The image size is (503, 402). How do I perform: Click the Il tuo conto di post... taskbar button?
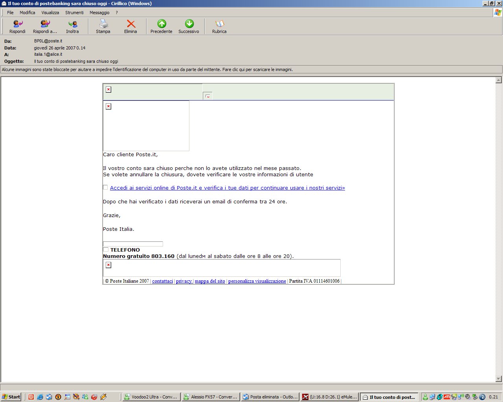point(389,397)
